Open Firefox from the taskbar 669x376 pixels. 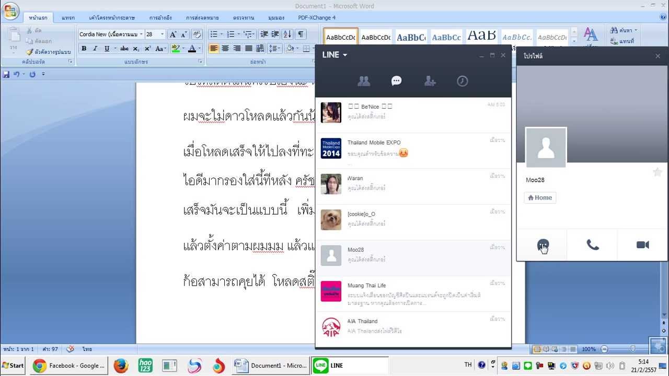click(x=121, y=366)
